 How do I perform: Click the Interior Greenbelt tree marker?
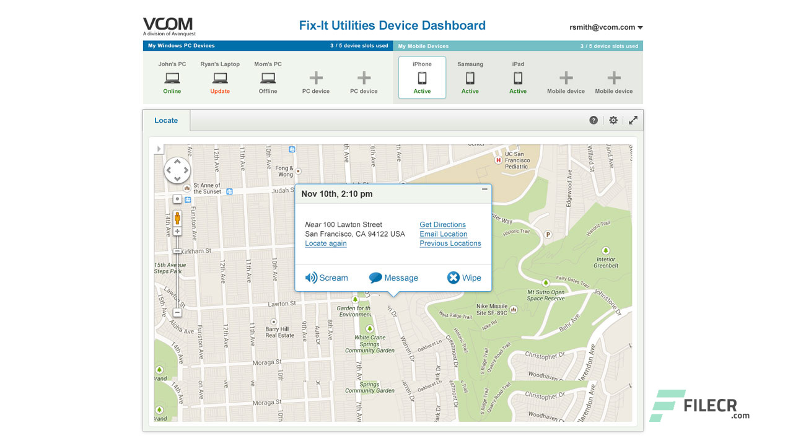coord(605,251)
